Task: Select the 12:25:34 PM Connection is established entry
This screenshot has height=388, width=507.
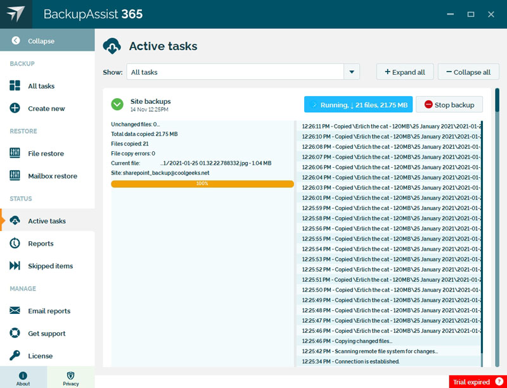Action: click(x=388, y=361)
